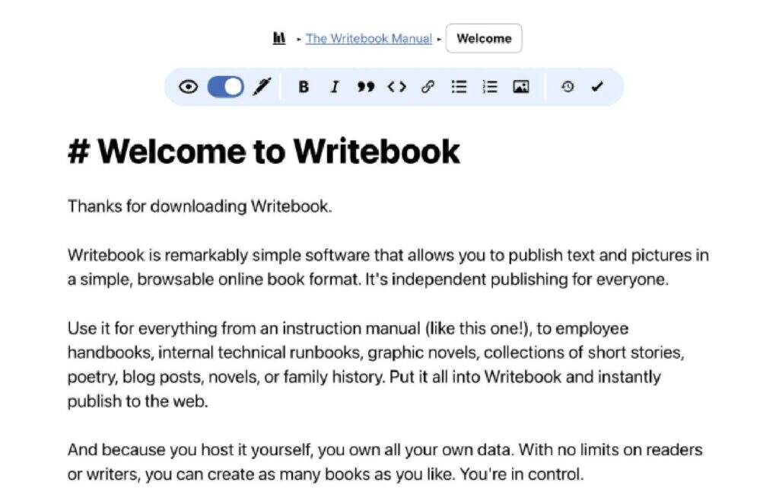Open the library books icon
This screenshot has height=501, width=779.
[x=279, y=38]
